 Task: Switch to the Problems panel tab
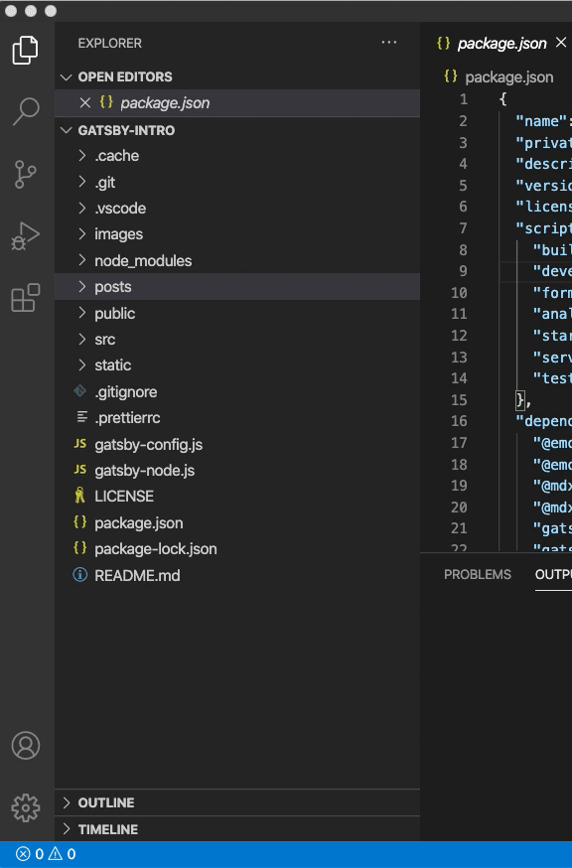pos(478,574)
